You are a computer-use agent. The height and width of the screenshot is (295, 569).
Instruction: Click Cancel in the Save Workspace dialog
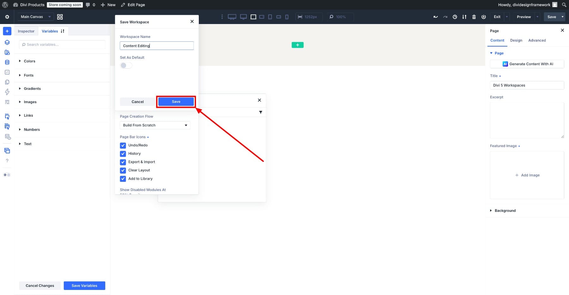138,101
